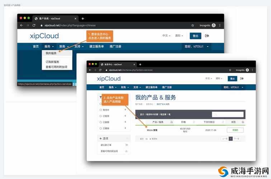Open the Micro 套餐 product details
Viewport: 271px width, 179px height.
pyautogui.click(x=152, y=130)
